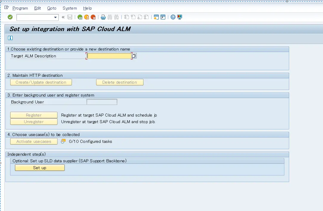Cancel using the red Cancel icon
Screen dimensions: 323x211
(x=93, y=17)
